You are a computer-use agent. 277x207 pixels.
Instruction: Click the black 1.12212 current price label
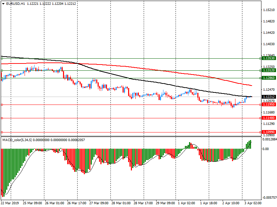pyautogui.click(x=269, y=97)
